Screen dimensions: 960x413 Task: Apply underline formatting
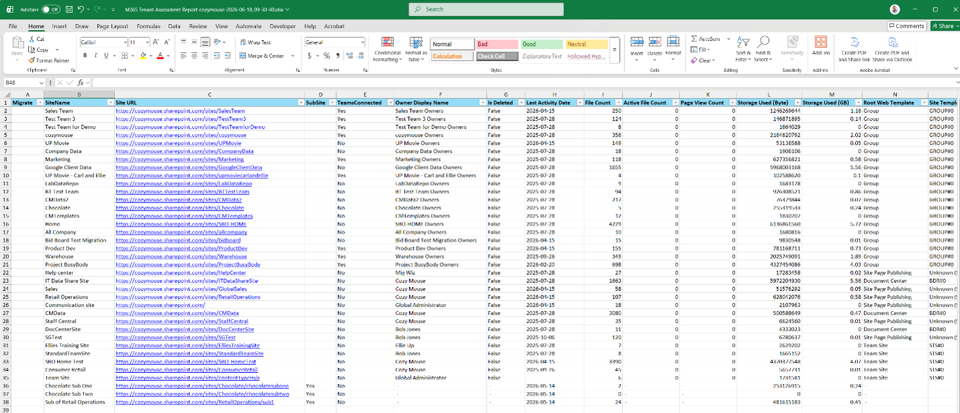(x=105, y=56)
